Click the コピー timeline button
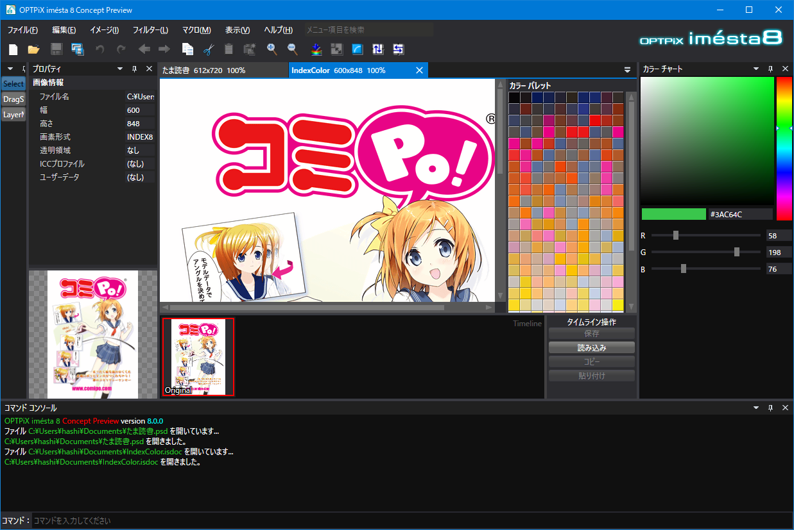 pyautogui.click(x=592, y=362)
